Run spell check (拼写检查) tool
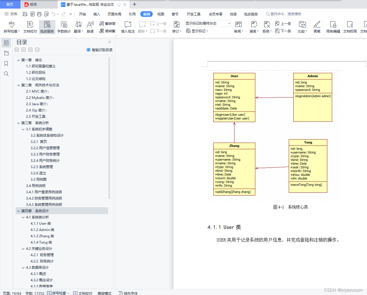The width and height of the screenshot is (367, 295). (12, 27)
